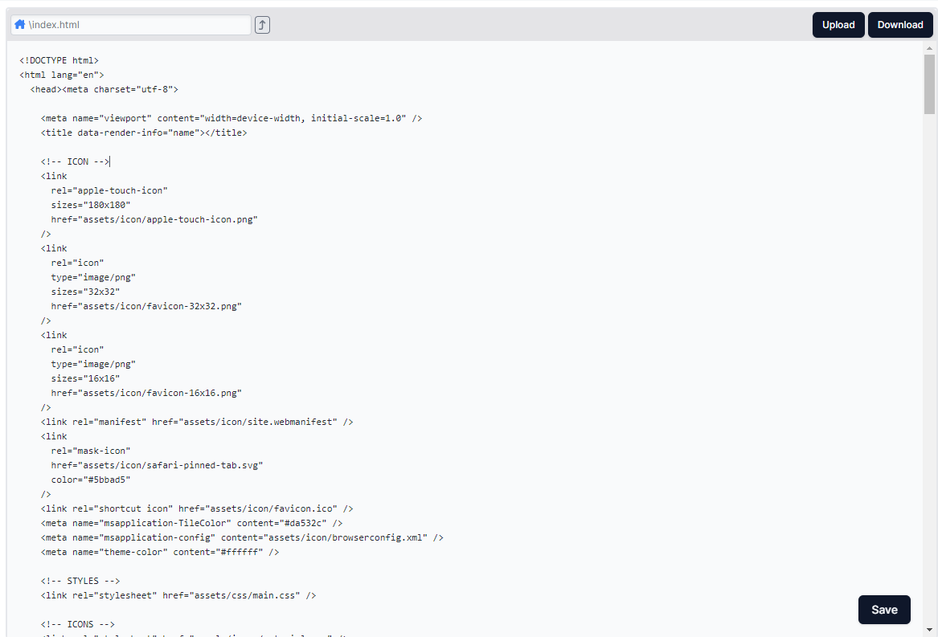Click color="#5bbad5" text

[x=91, y=480]
